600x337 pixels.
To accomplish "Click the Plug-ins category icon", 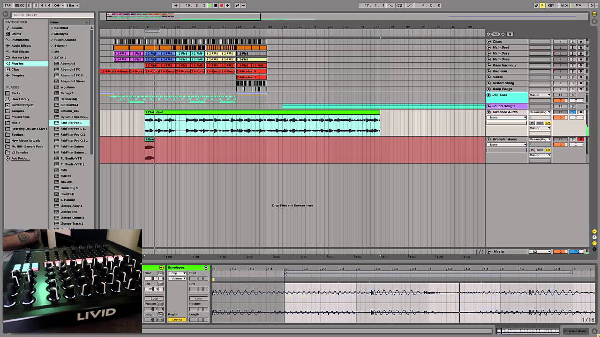I will [x=8, y=63].
